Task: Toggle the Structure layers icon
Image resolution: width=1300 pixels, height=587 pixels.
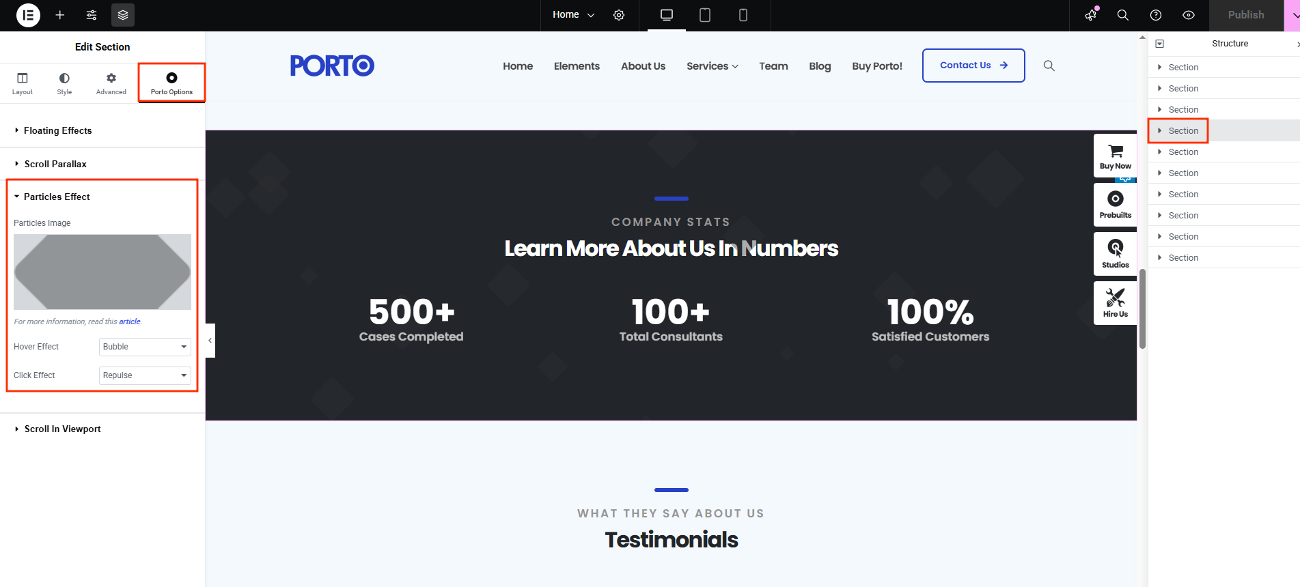Action: (123, 15)
